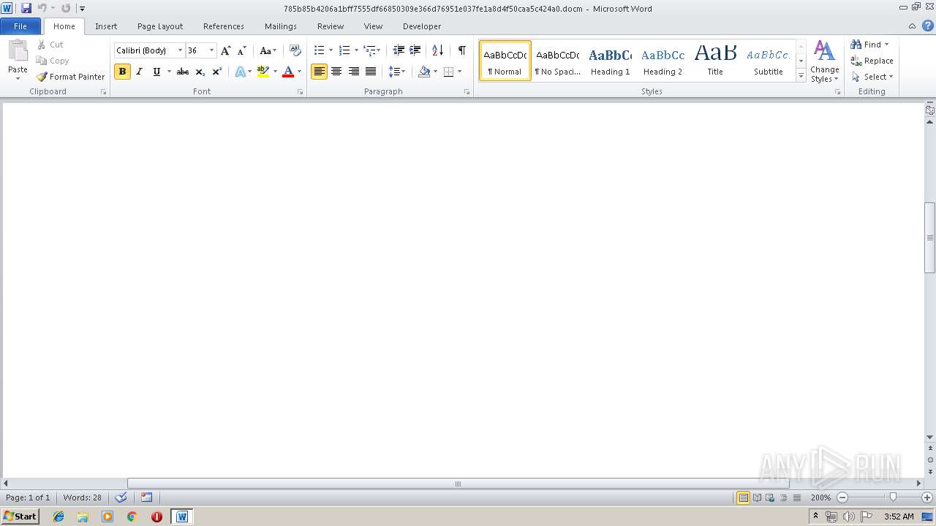The width and height of the screenshot is (936, 526).
Task: Click the text highlight color button
Action: click(263, 72)
